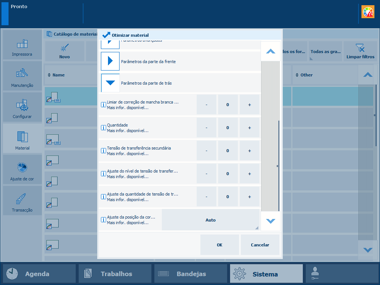Click the user key login icon

pyautogui.click(x=315, y=273)
